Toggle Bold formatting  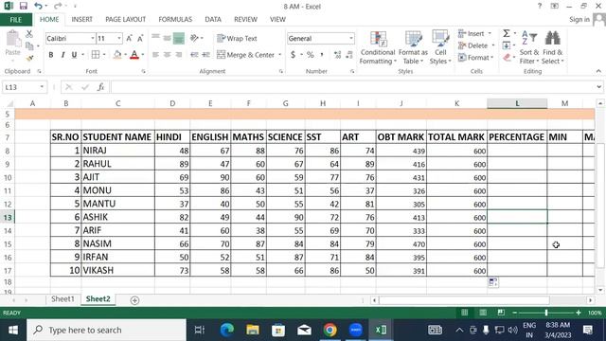tap(51, 55)
